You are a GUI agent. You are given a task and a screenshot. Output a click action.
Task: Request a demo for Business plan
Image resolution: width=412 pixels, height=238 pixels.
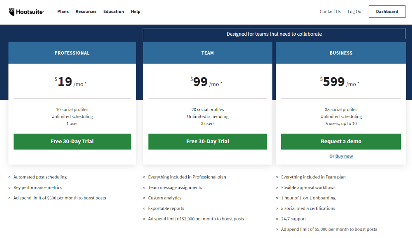pyautogui.click(x=341, y=142)
